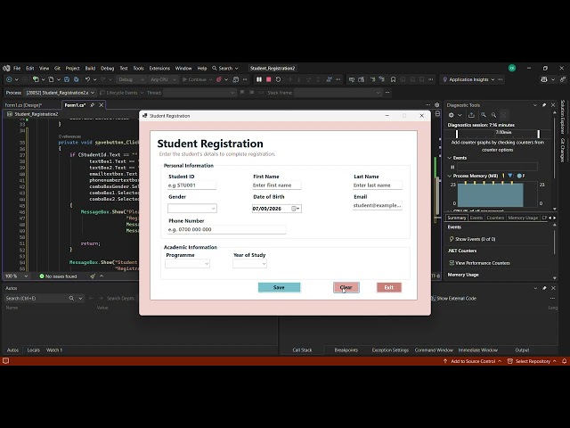Click the Hot Reload flame icon

[219, 79]
